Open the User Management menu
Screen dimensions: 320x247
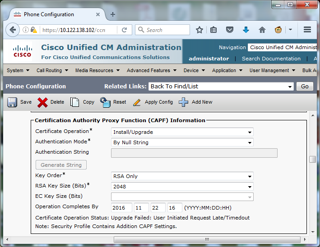(272, 70)
